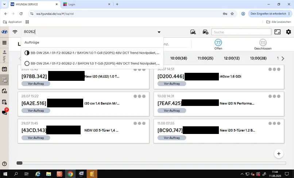The height and width of the screenshot is (178, 294).
Task: Select order 01-F2-80262-1 from suggestions
Action: (x=92, y=53)
